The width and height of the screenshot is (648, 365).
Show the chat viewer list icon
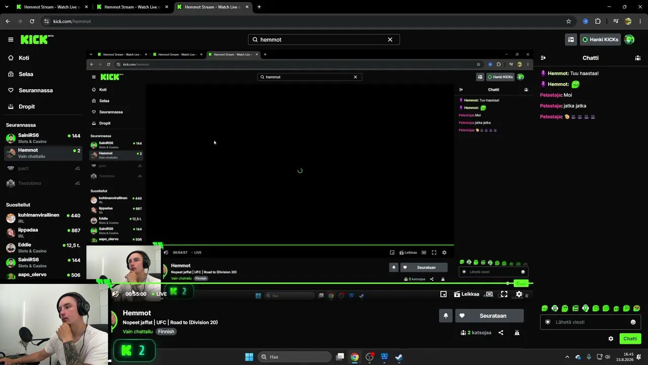point(638,58)
